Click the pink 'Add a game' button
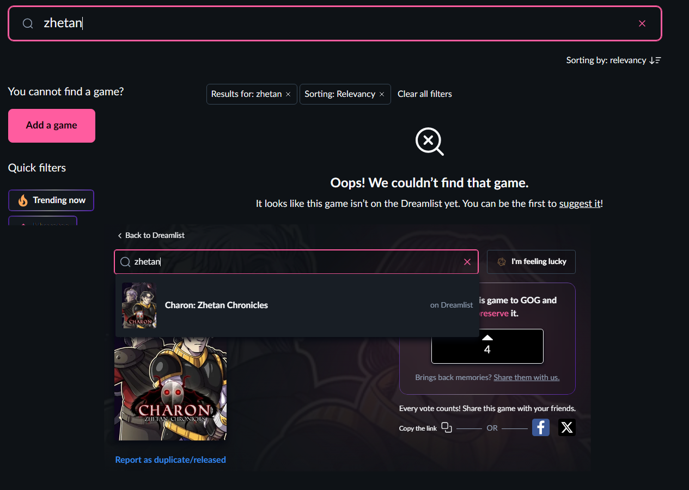Image resolution: width=689 pixels, height=490 pixels. (52, 126)
